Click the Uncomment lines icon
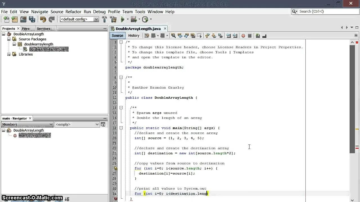The image size is (360, 202). 264,36
